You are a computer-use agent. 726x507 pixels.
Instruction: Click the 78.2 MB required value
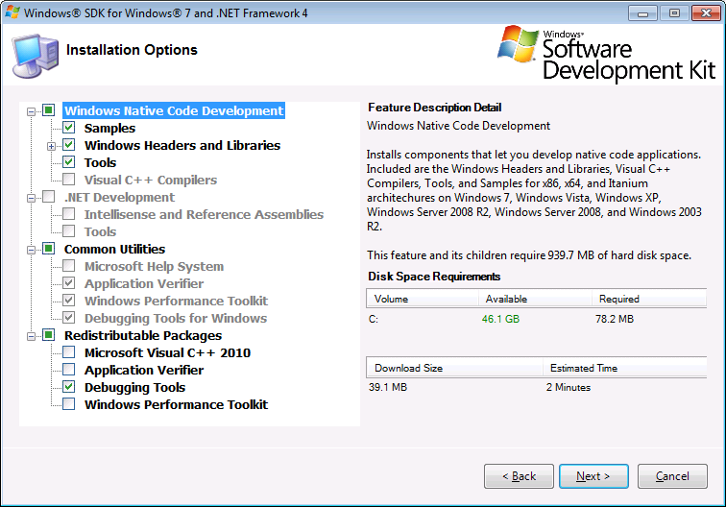click(x=615, y=319)
